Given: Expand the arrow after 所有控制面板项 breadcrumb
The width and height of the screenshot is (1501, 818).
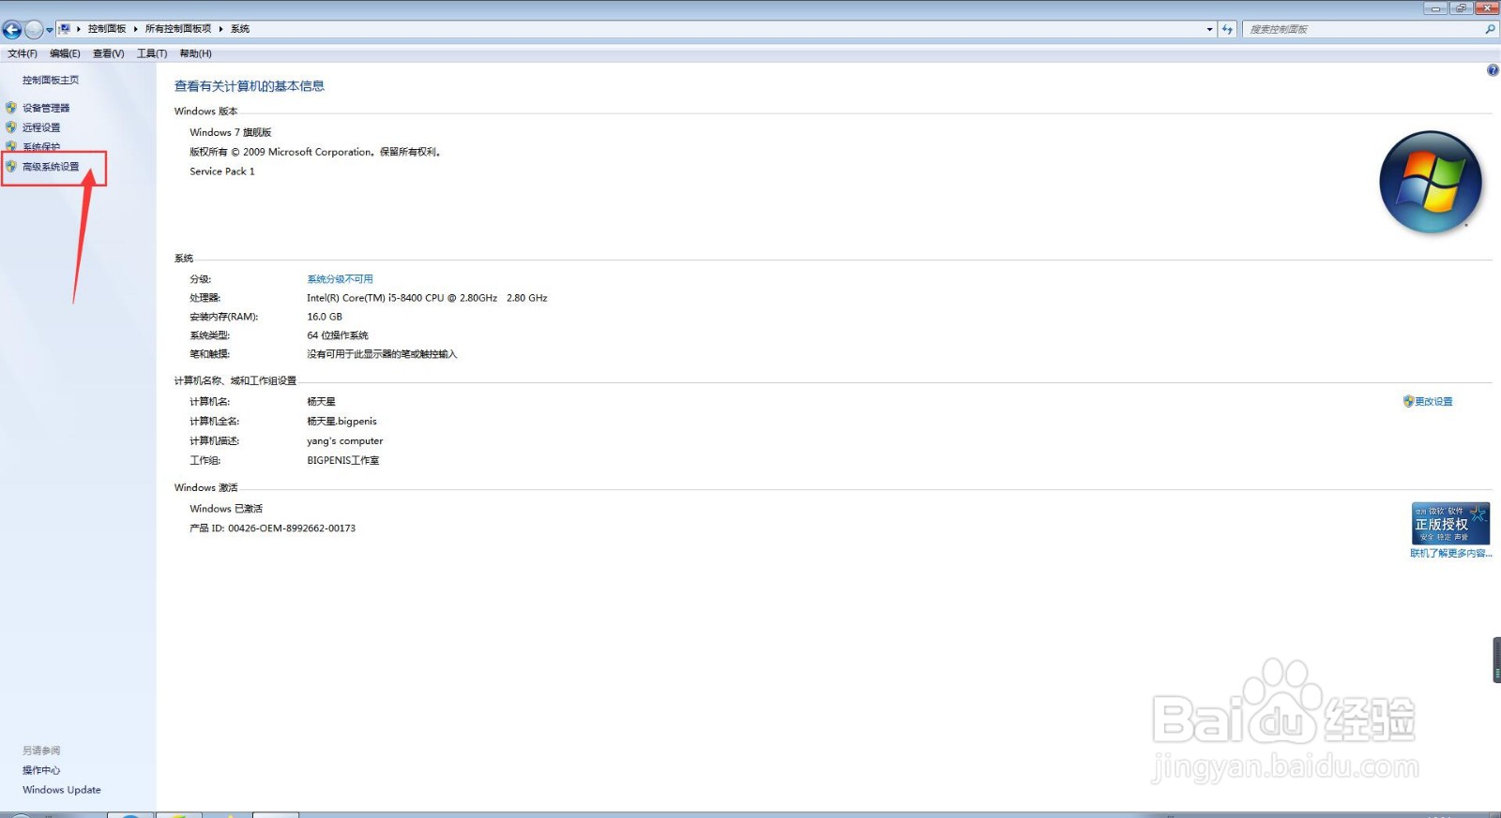Looking at the screenshot, I should click(221, 29).
